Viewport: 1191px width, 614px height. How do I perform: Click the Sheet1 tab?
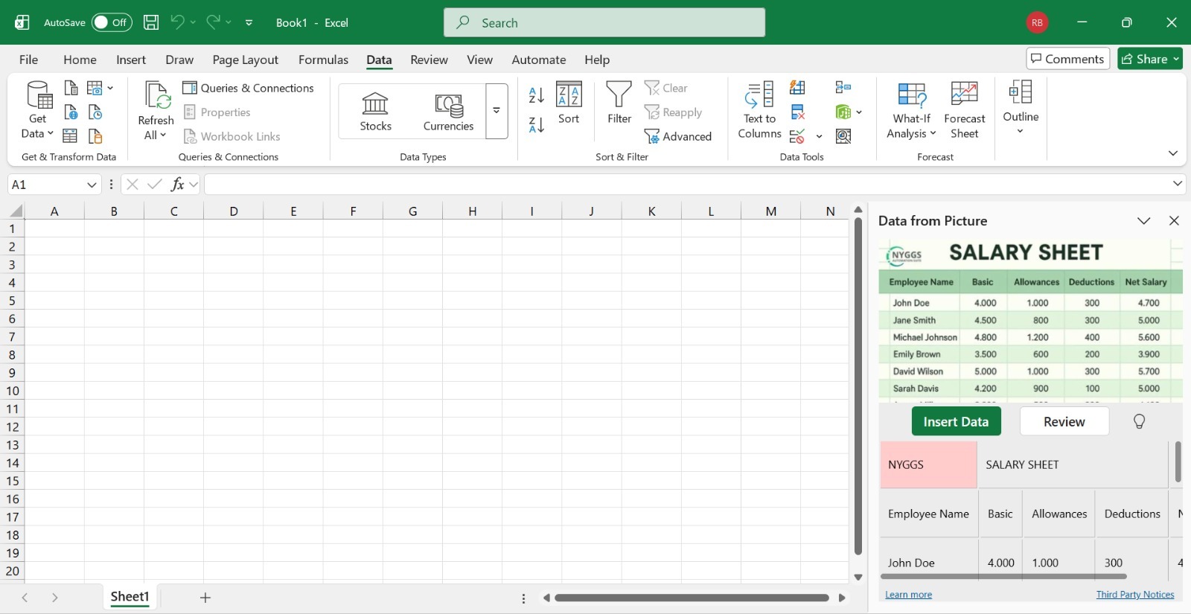tap(130, 597)
